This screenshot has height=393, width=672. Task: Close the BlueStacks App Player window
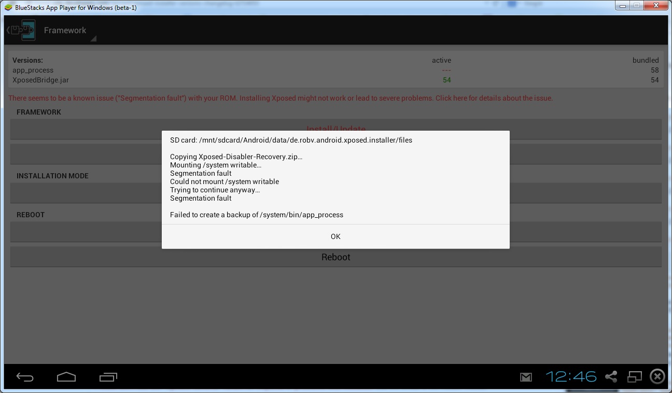pyautogui.click(x=655, y=6)
